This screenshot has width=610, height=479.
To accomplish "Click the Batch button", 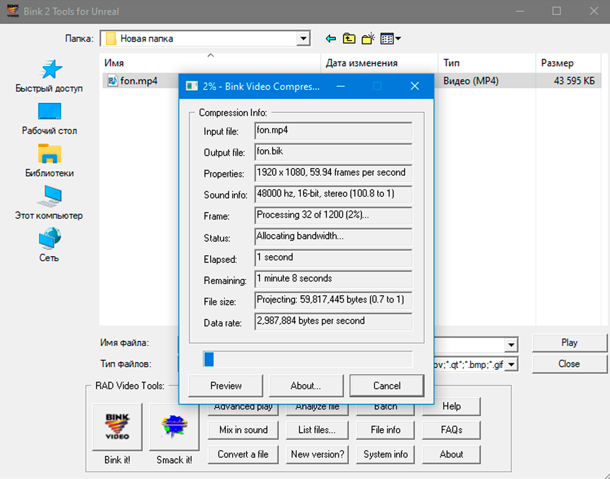I will [x=385, y=409].
